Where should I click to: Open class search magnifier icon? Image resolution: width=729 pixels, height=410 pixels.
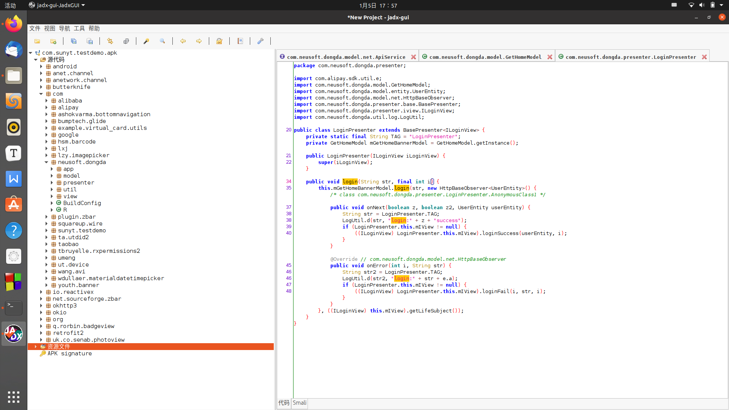(x=163, y=41)
